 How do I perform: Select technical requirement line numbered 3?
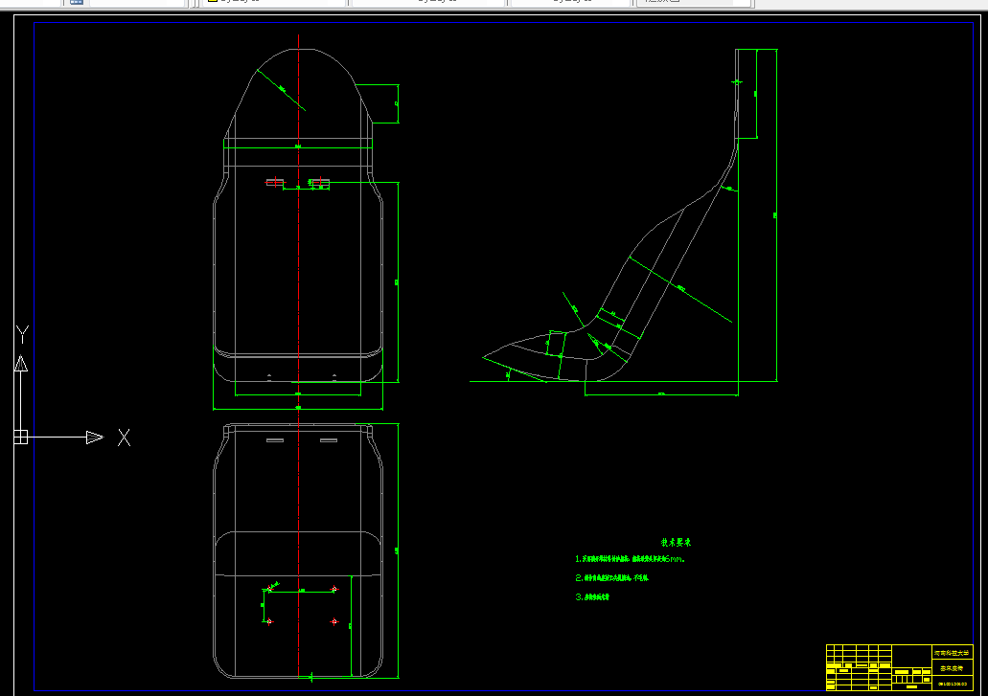coord(591,596)
